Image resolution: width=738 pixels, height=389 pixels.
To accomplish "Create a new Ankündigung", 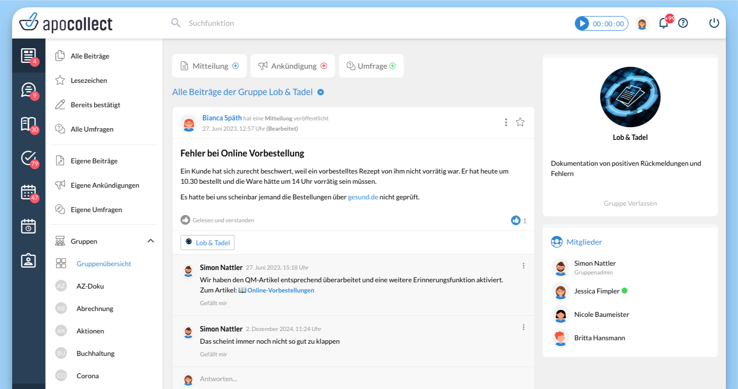I will 293,66.
